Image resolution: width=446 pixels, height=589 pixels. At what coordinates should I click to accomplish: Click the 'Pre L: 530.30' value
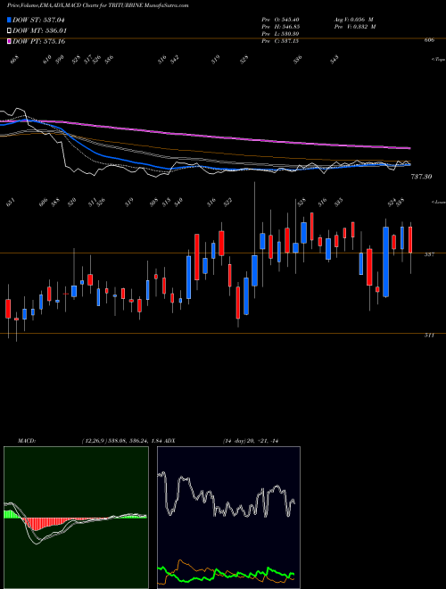tap(280, 34)
